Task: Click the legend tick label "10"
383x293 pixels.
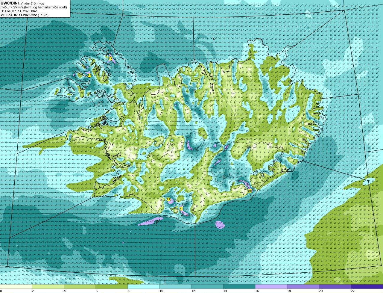Action: (161, 291)
